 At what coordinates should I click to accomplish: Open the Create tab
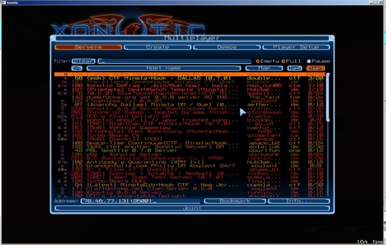(x=157, y=47)
